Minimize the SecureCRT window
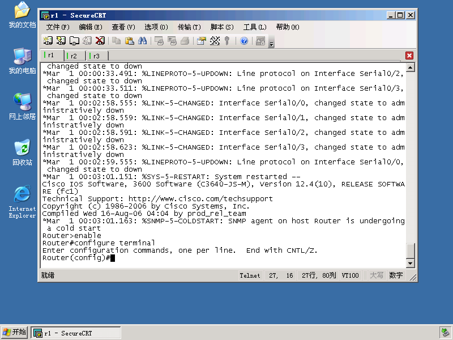The width and height of the screenshot is (453, 340). click(391, 15)
